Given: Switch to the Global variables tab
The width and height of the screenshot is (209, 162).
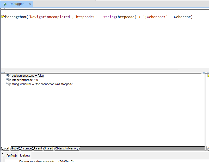Looking at the screenshot, I should (x=15, y=148).
